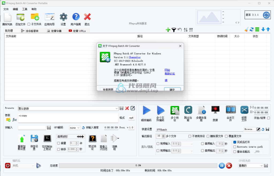Toggle the 子文件夹 subfolders checkbox
Viewport: 274px width, 176px height.
pyautogui.click(x=29, y=24)
